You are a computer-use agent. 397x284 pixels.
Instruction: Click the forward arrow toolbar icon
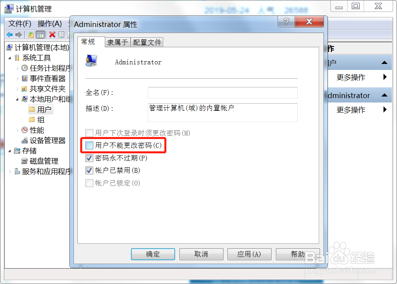[19, 35]
